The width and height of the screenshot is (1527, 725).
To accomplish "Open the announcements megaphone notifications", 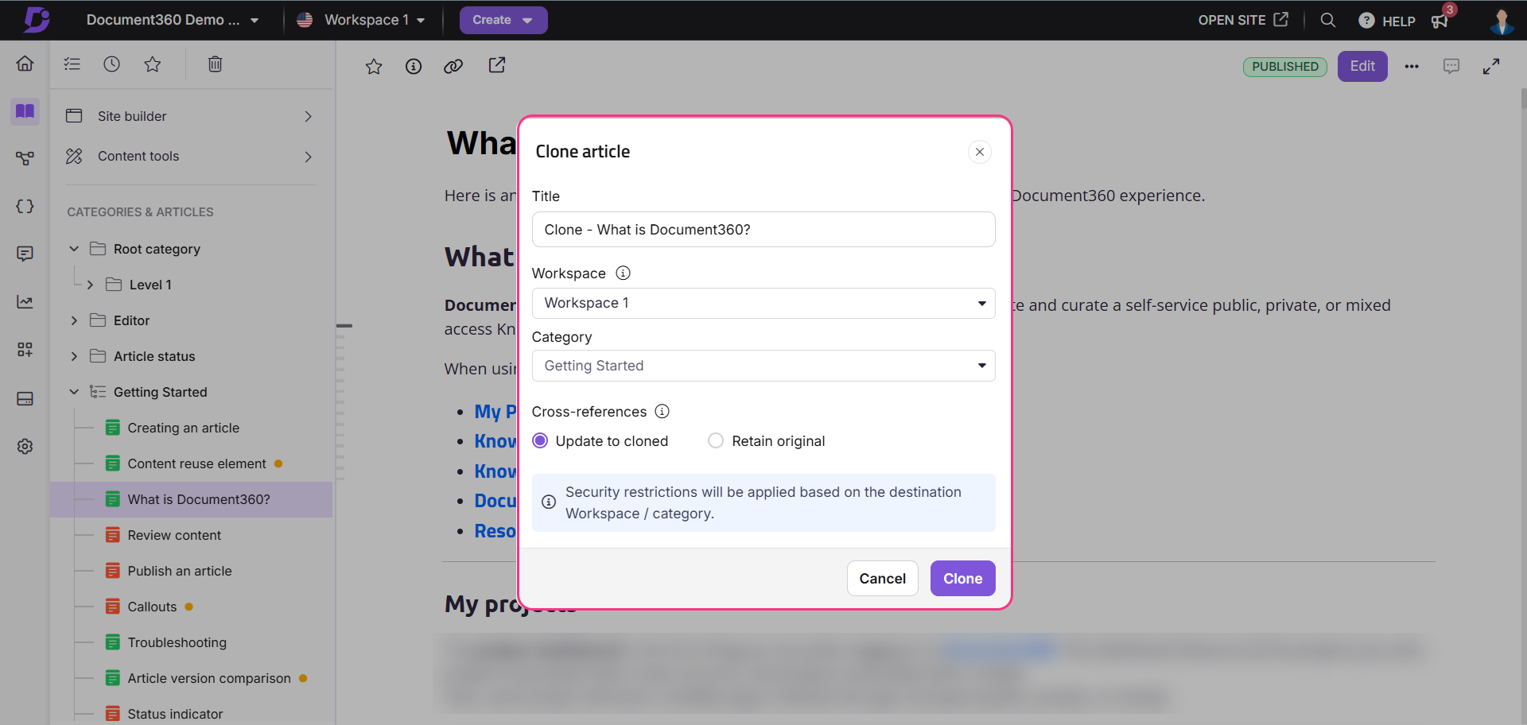I will [1440, 21].
